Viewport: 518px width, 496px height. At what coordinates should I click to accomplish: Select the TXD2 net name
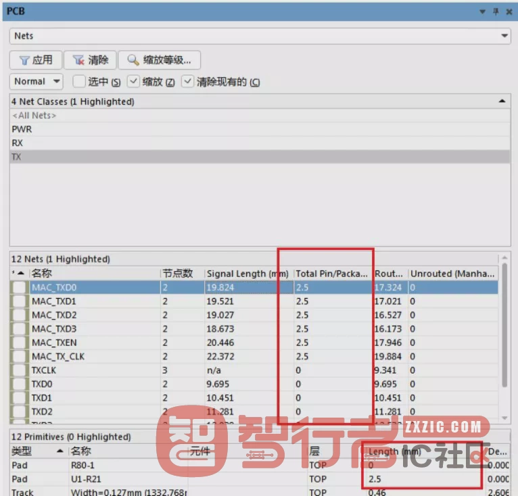pyautogui.click(x=42, y=412)
